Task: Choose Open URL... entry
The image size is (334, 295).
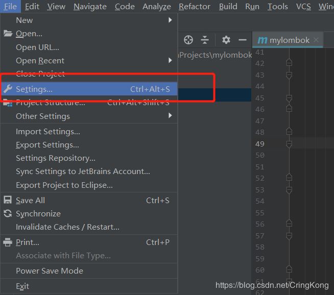Action: pos(89,47)
